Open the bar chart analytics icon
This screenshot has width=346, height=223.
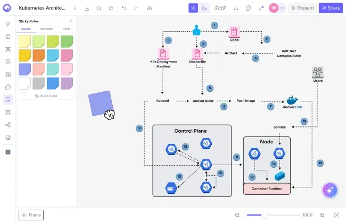click(x=236, y=8)
